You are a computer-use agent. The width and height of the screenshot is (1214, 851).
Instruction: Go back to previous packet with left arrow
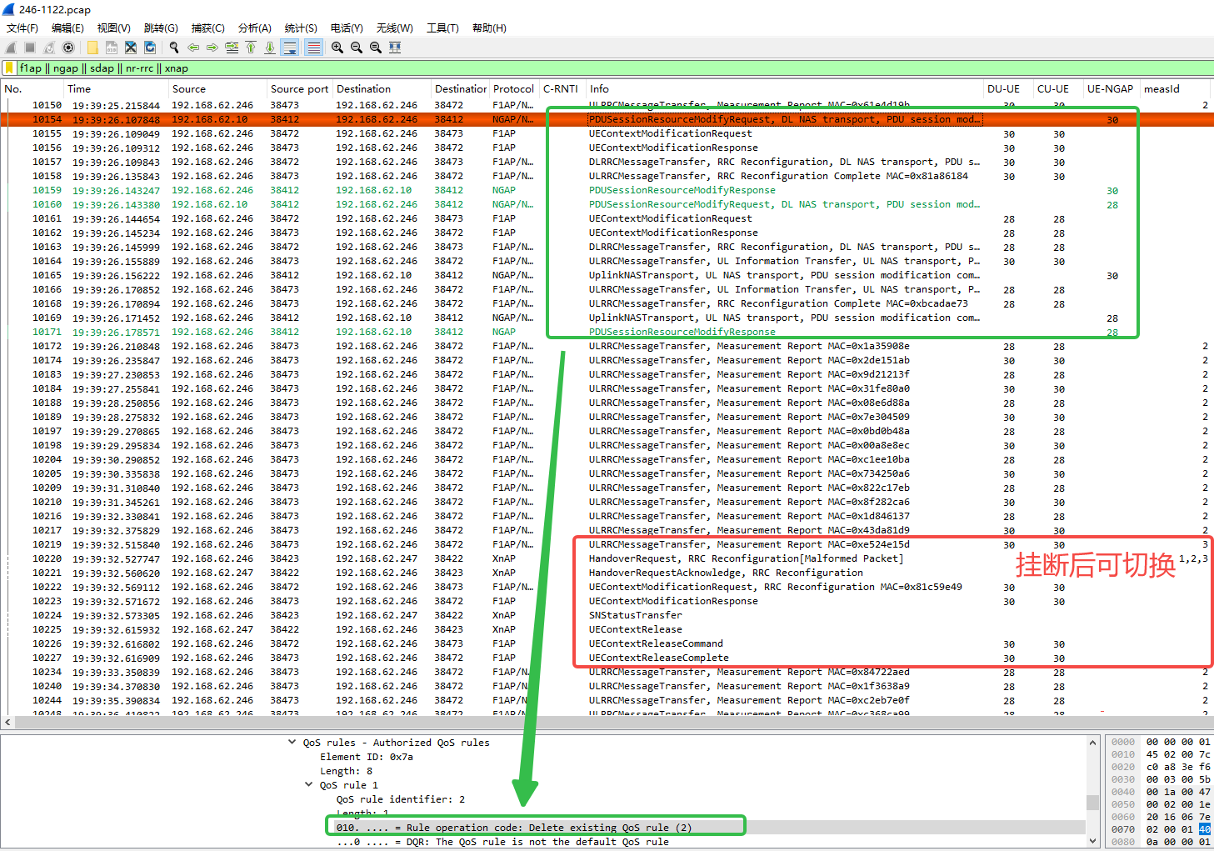click(193, 48)
